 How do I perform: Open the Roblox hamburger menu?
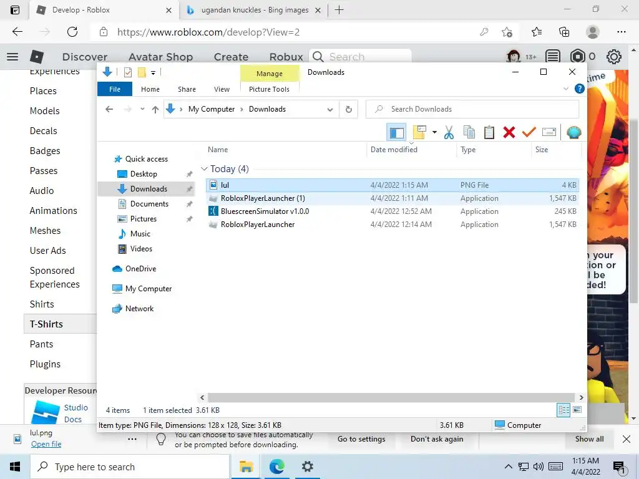[x=12, y=57]
